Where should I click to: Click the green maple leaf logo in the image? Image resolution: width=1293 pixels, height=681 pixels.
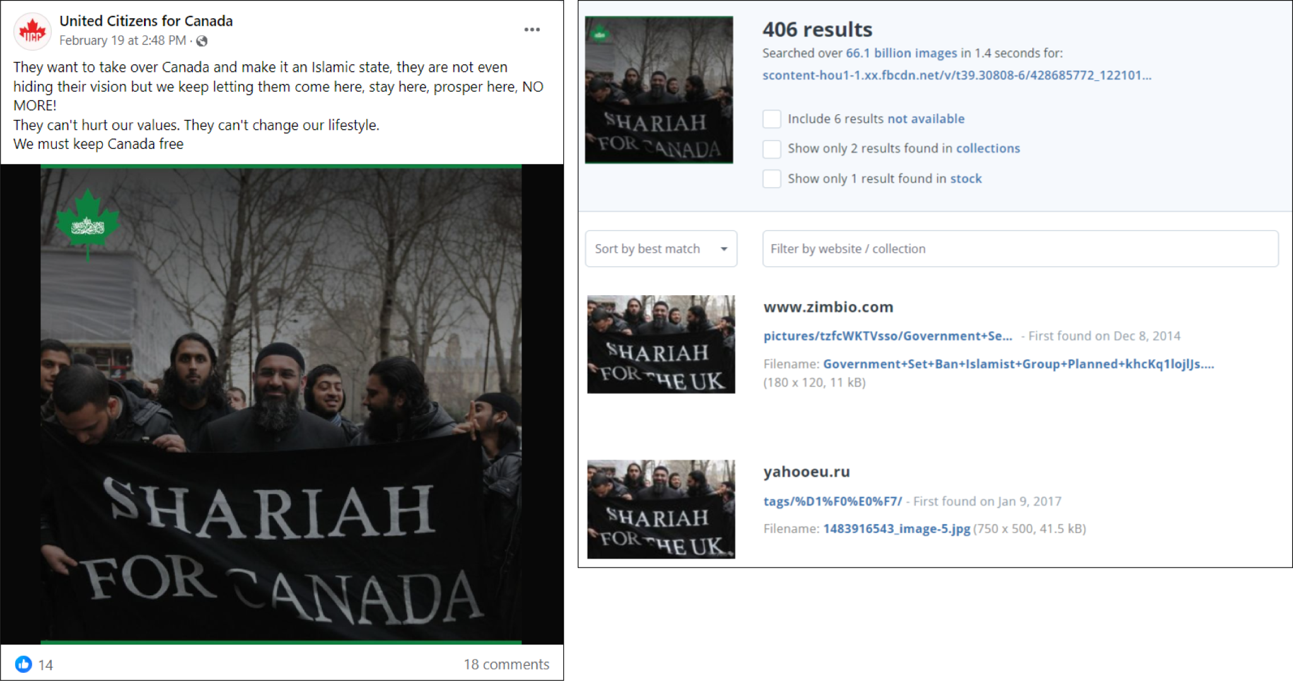[88, 224]
